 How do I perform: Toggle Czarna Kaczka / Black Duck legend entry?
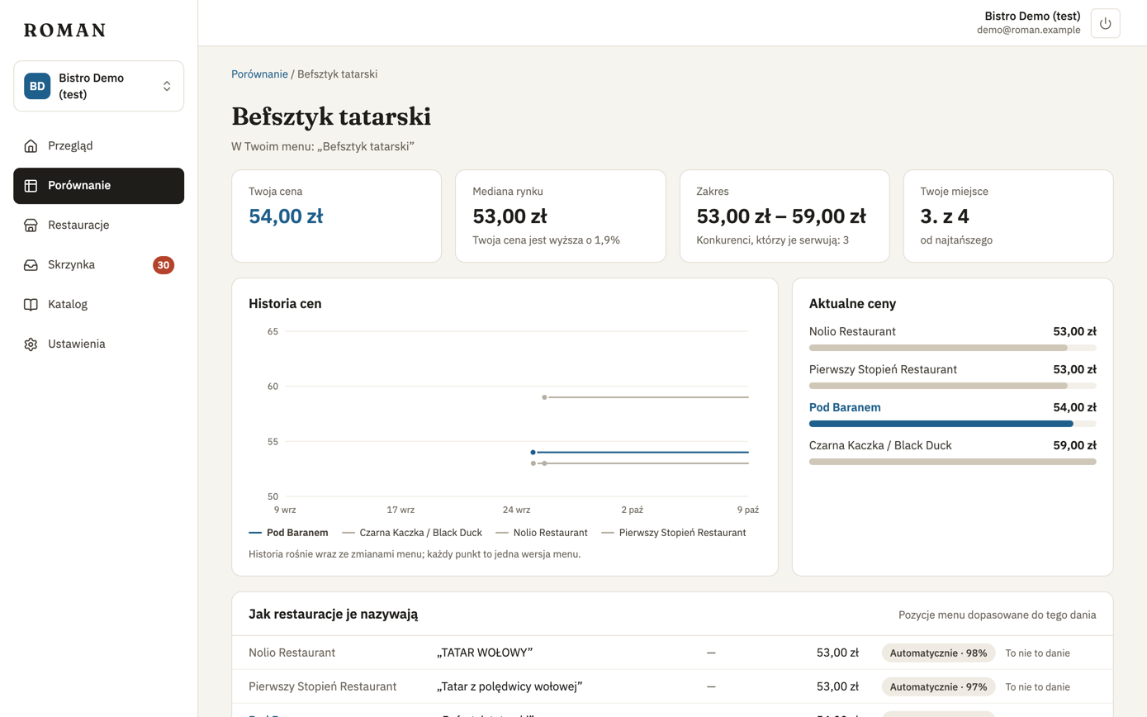pos(412,533)
